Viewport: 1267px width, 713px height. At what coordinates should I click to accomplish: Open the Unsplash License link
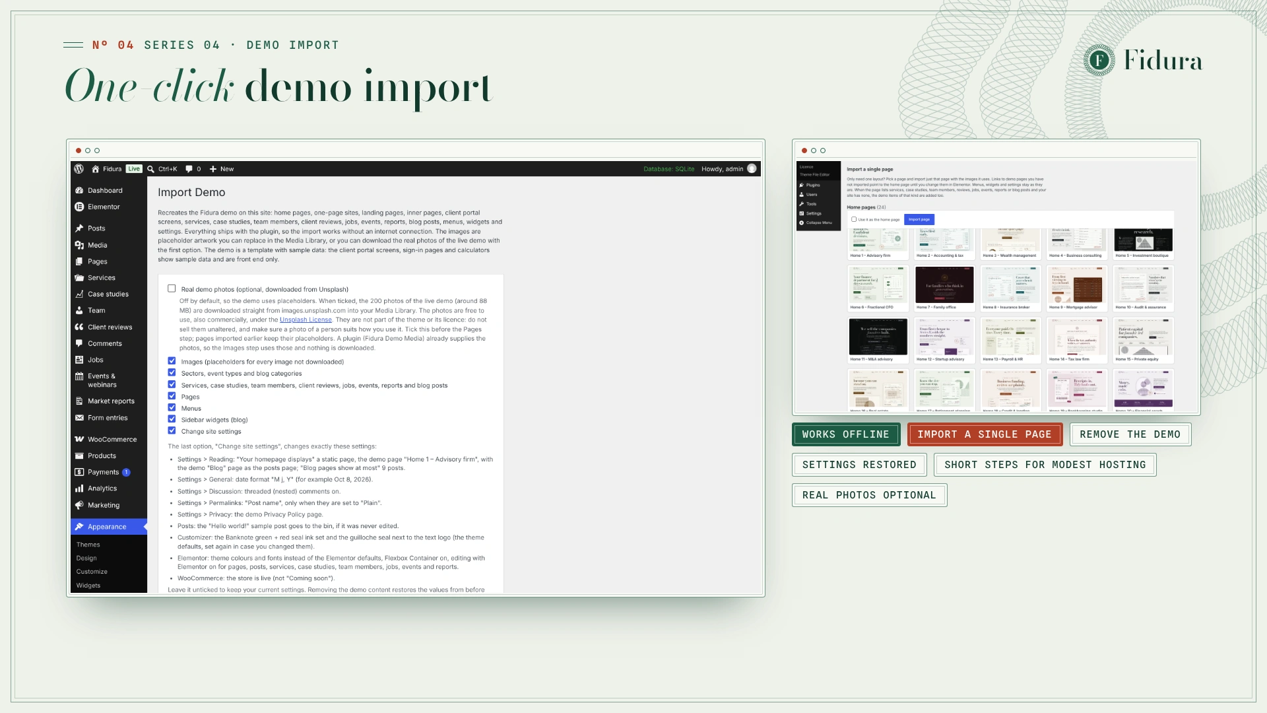pyautogui.click(x=306, y=320)
